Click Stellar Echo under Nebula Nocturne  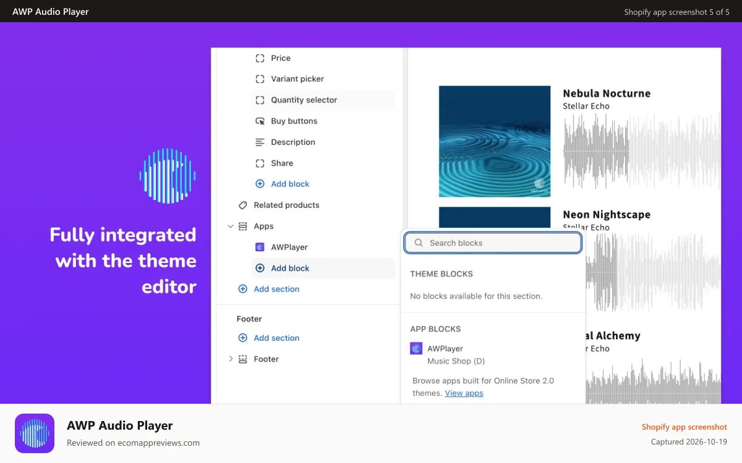586,106
